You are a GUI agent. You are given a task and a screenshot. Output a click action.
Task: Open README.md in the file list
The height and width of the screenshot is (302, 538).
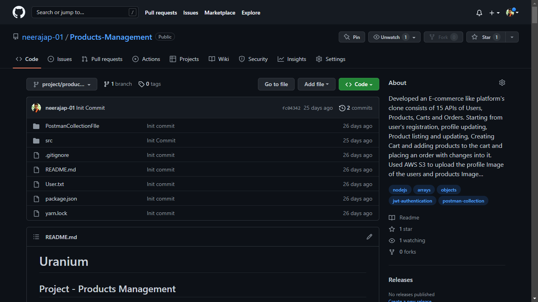click(x=61, y=169)
